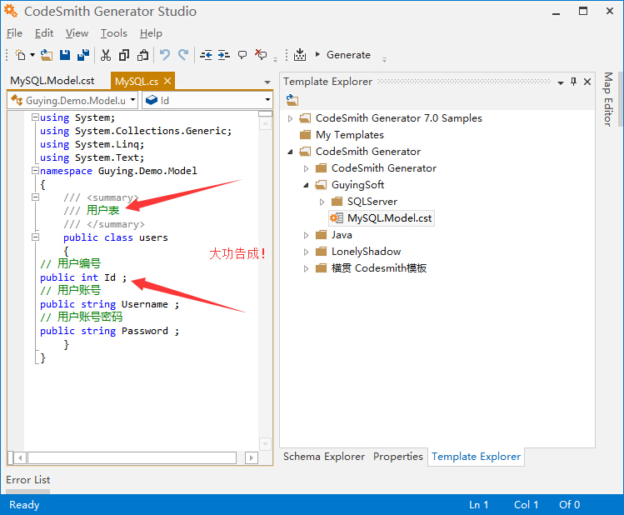Click the editor split bar handle
624x515 pixels.
[265, 114]
